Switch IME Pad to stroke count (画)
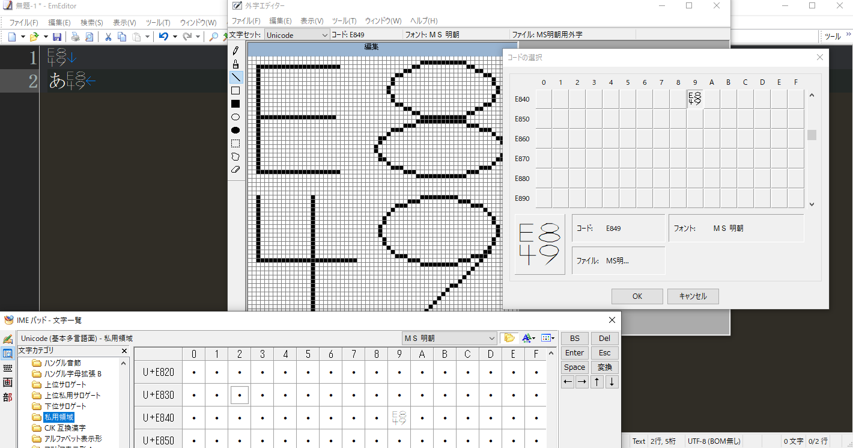This screenshot has width=853, height=448. point(8,382)
